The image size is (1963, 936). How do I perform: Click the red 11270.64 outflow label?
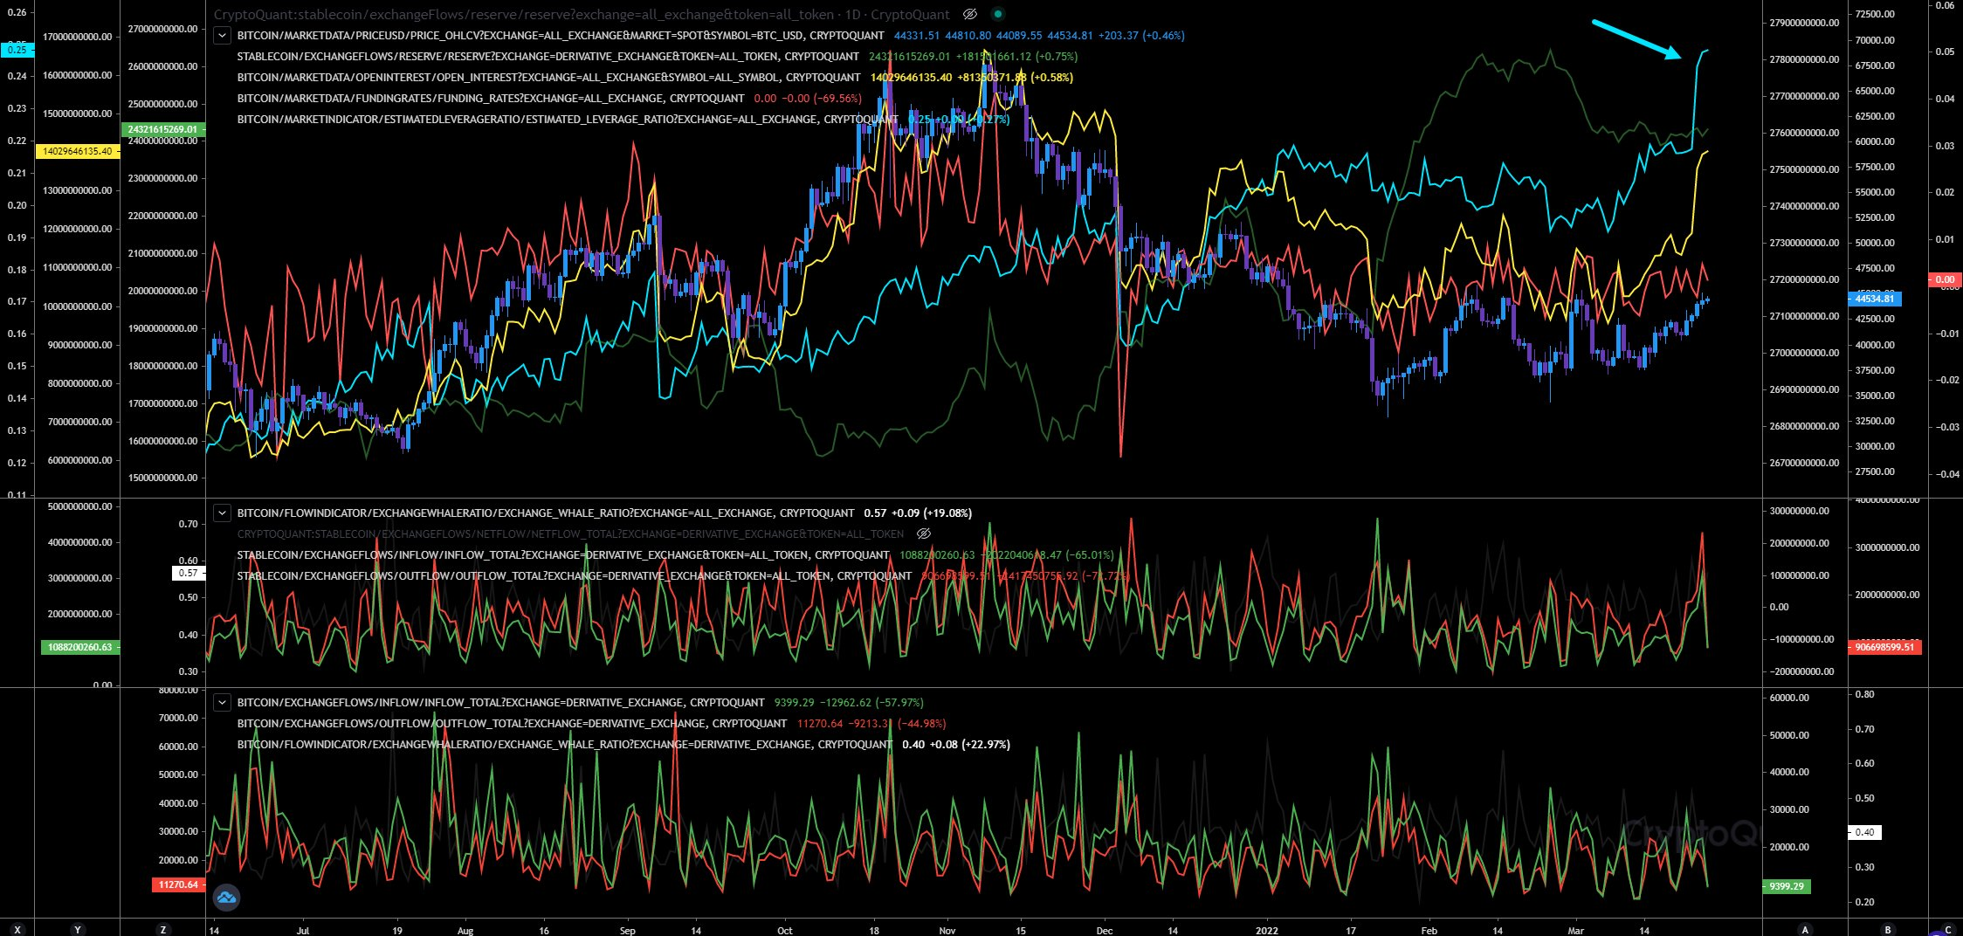tap(180, 884)
